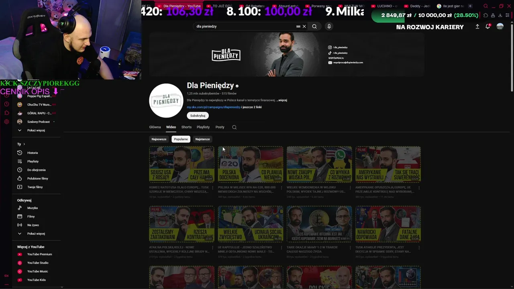Viewport: 514px width, 289px height.
Task: Switch to the Posty tab
Action: tap(220, 127)
